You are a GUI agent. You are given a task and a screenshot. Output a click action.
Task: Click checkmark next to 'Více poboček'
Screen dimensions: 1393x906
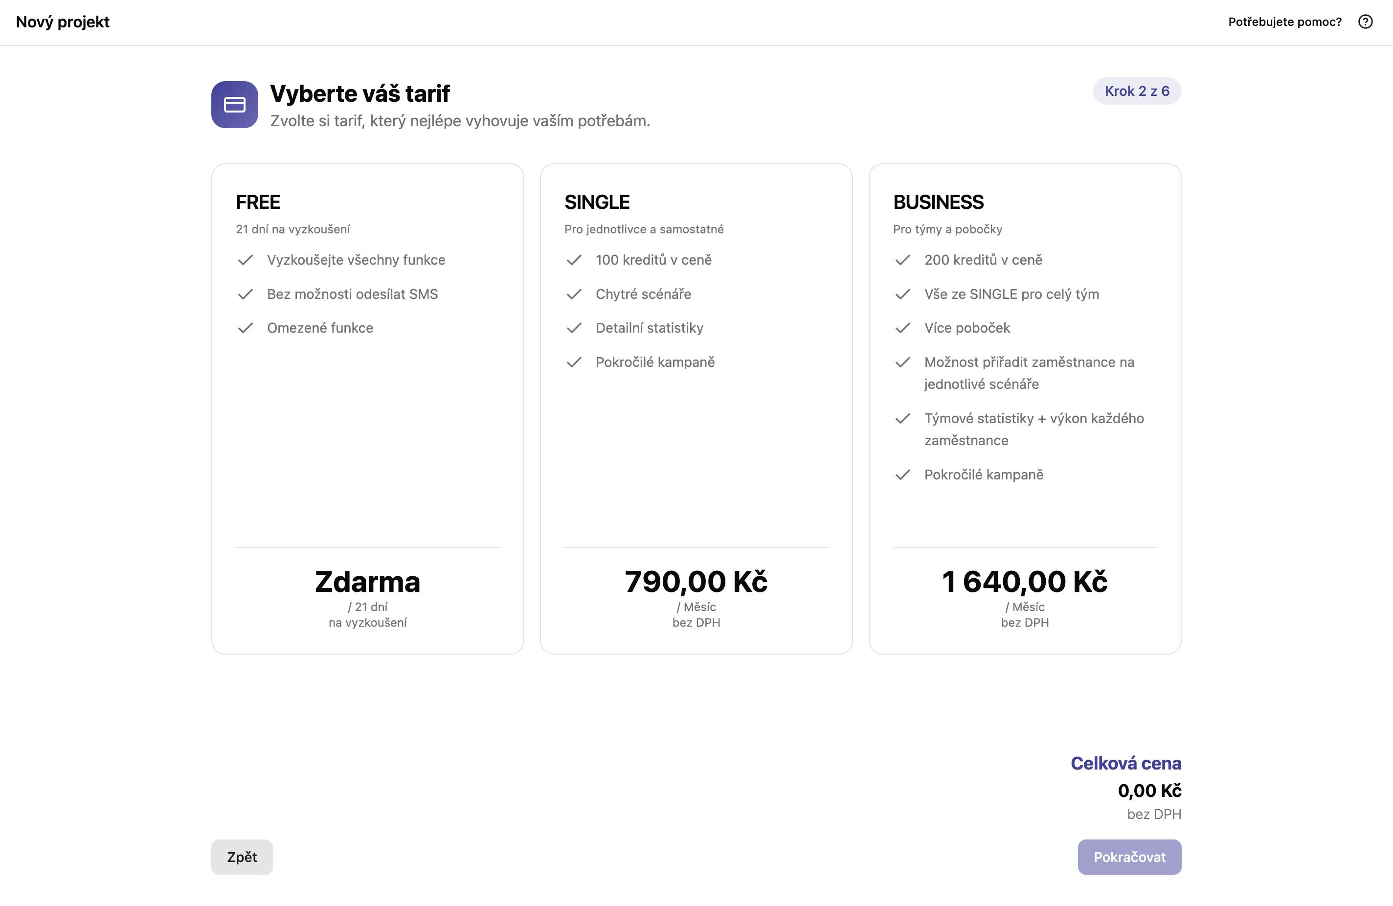coord(902,328)
